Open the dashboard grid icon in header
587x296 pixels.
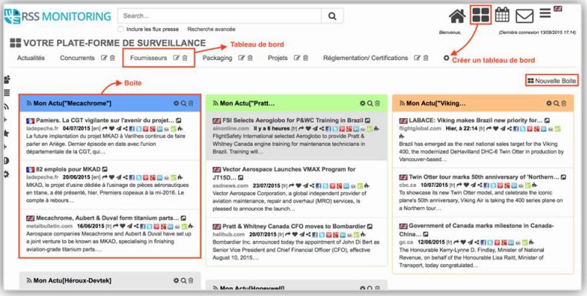point(480,15)
